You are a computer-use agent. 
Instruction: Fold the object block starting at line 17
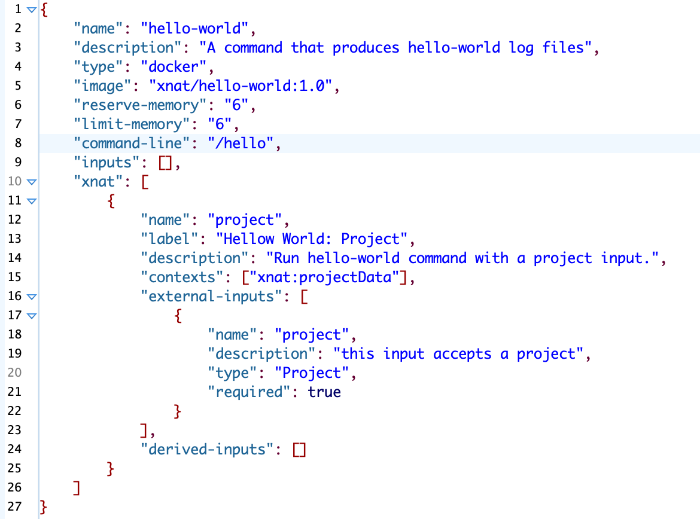click(31, 316)
